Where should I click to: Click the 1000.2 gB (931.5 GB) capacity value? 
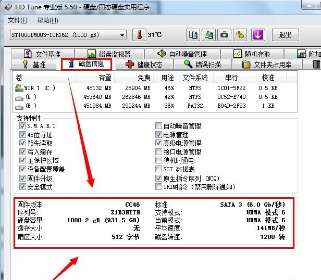(103, 220)
